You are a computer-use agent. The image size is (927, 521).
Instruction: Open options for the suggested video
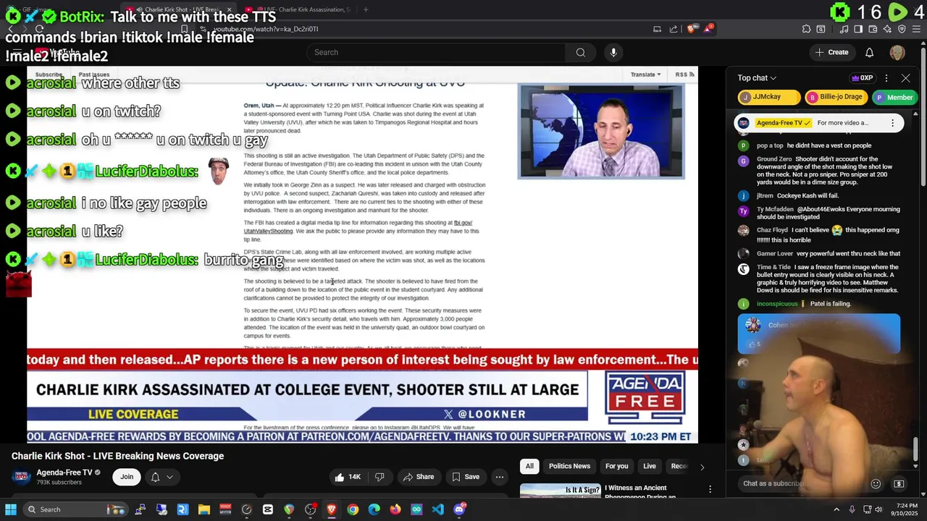tap(710, 490)
